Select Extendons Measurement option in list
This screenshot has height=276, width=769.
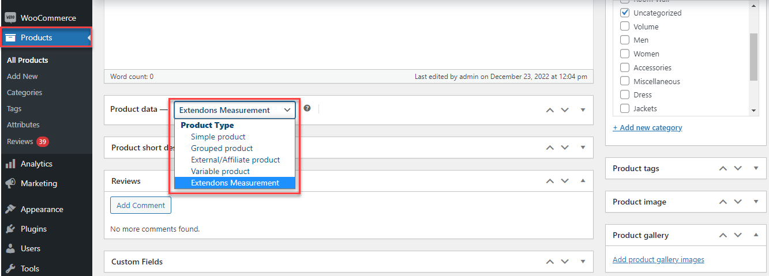click(x=235, y=183)
